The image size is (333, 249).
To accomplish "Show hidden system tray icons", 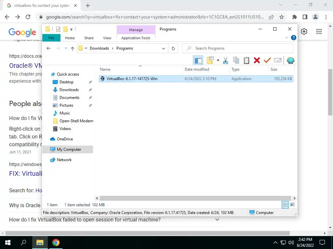I will click(x=275, y=243).
